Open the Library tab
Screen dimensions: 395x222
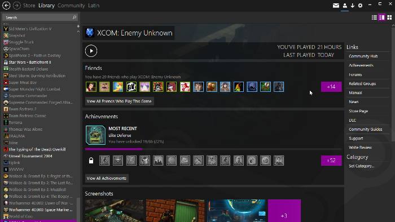pos(46,5)
